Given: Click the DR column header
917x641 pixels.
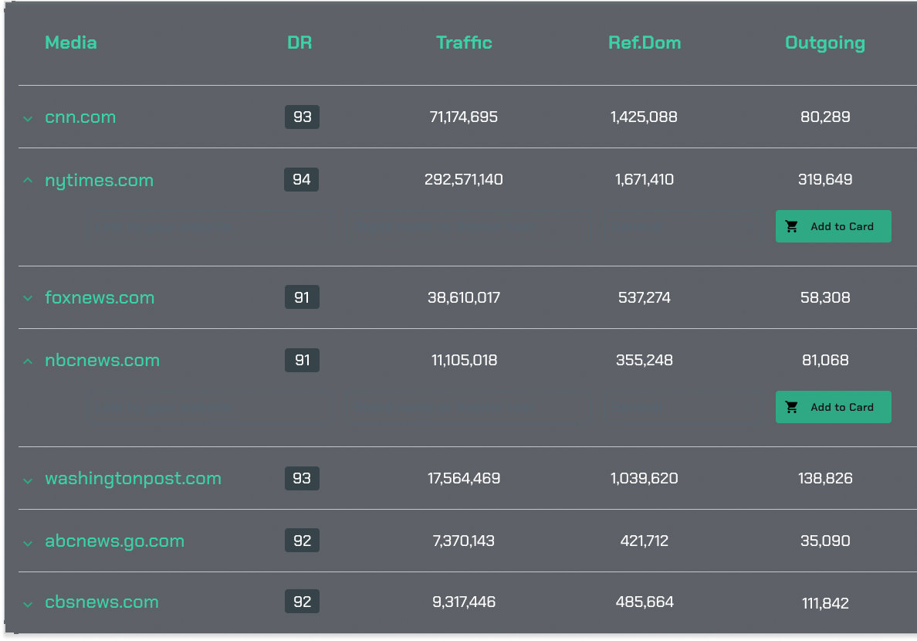Looking at the screenshot, I should (x=299, y=42).
